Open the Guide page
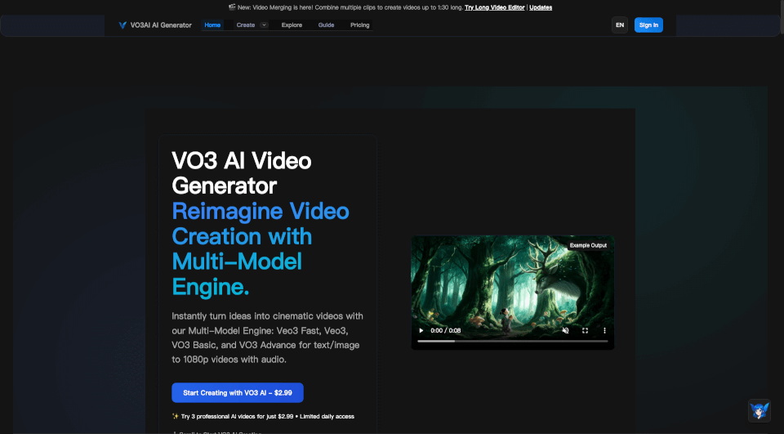The height and width of the screenshot is (434, 784). point(326,25)
